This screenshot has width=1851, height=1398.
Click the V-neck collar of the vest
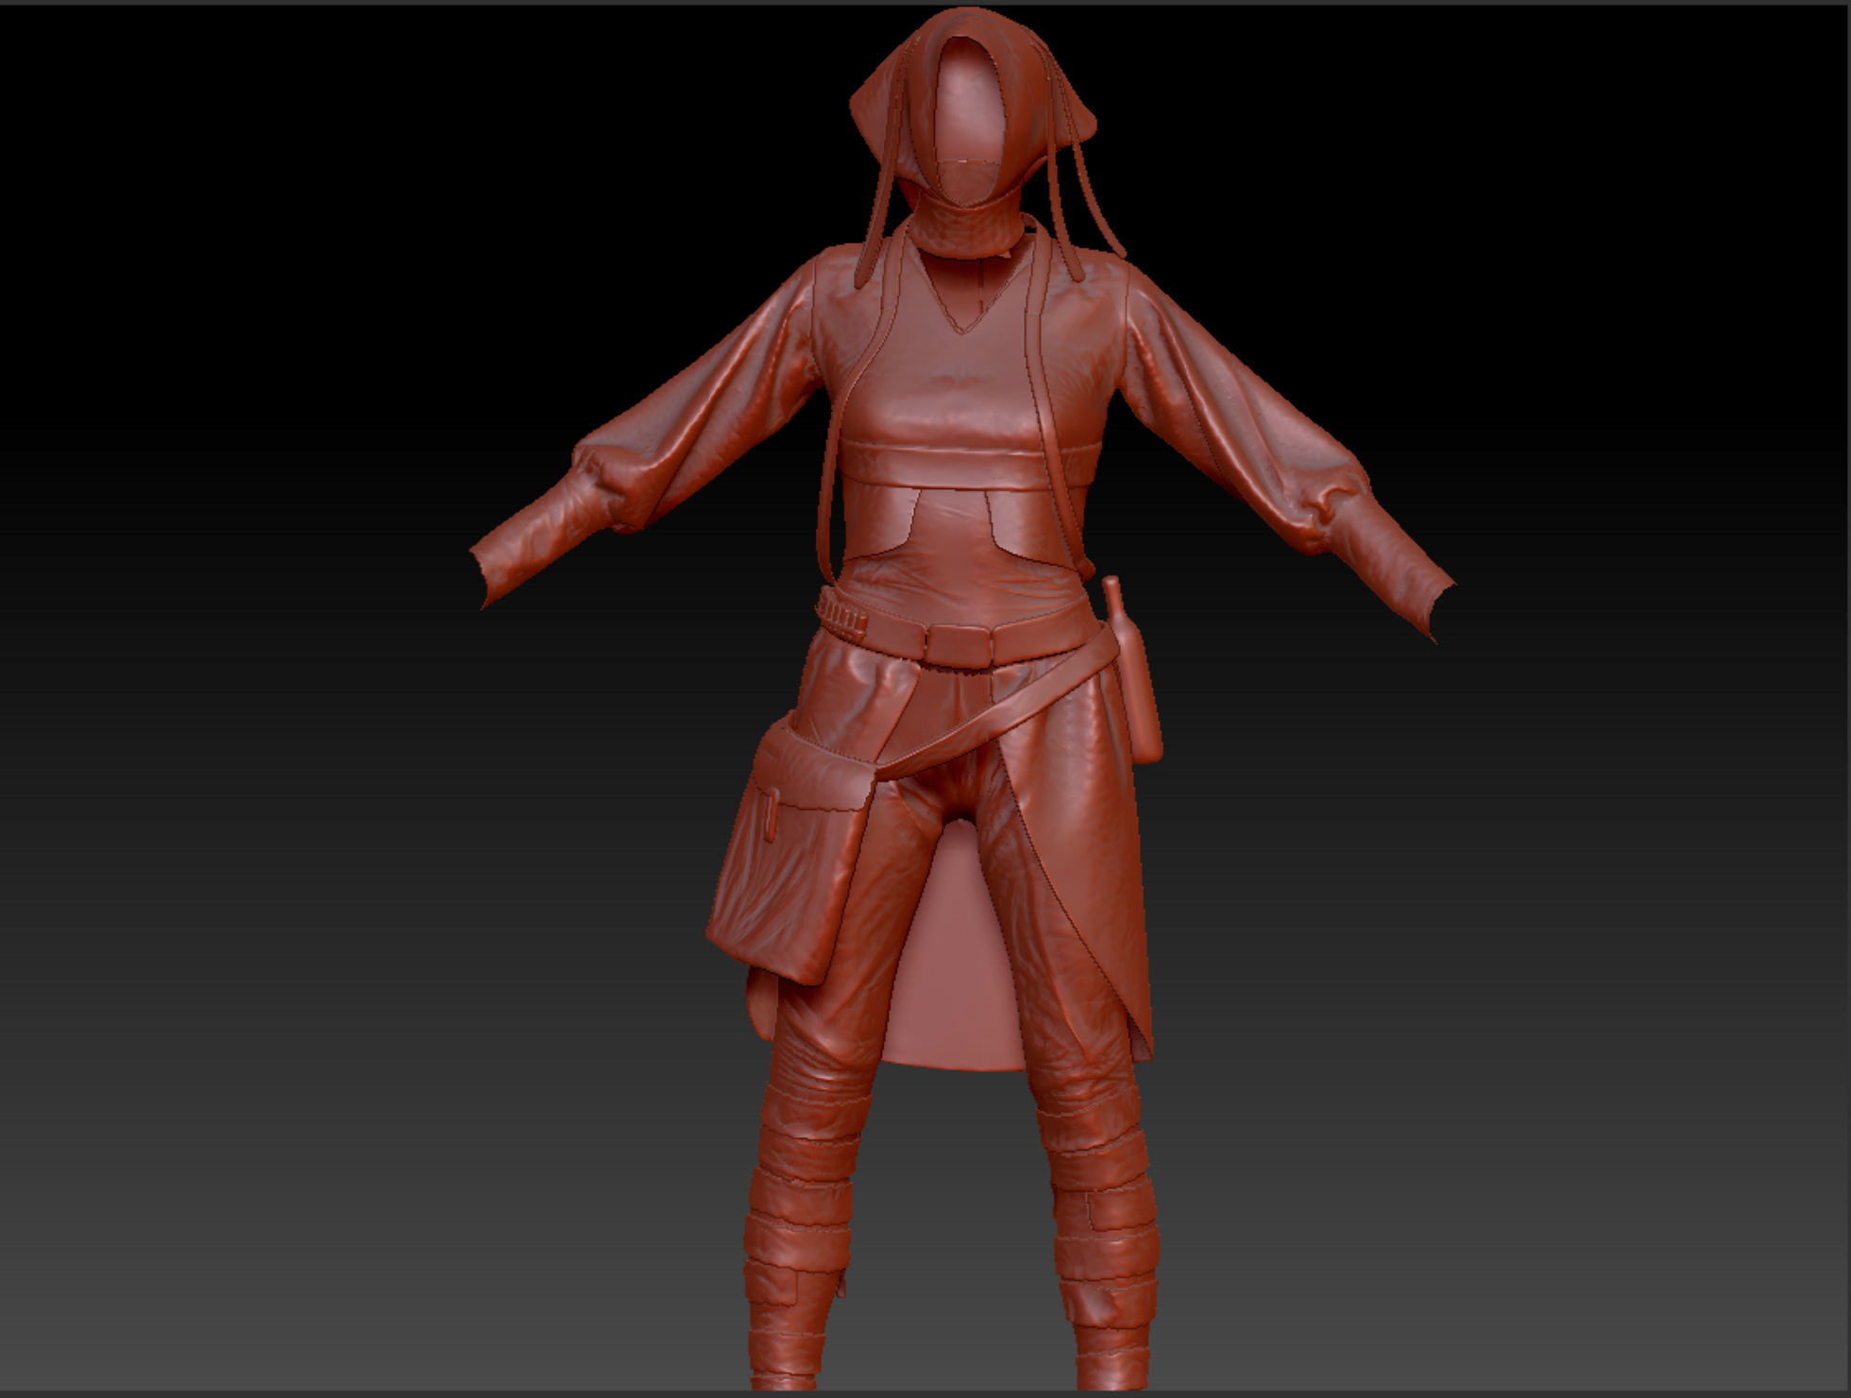[961, 291]
